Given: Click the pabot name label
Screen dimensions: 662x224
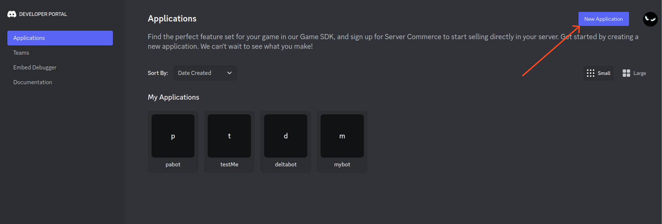Looking at the screenshot, I should click(173, 164).
